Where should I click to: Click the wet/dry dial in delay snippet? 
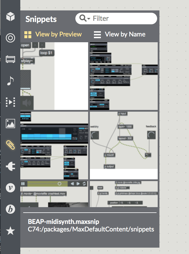95,135
